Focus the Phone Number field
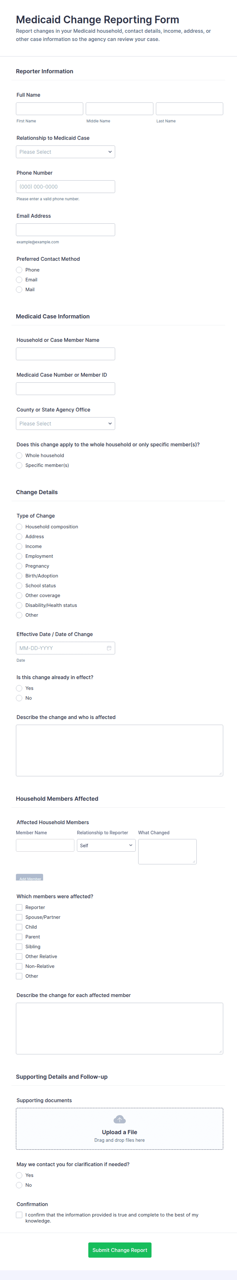Screen dimensions: 237x1280 coord(65,187)
